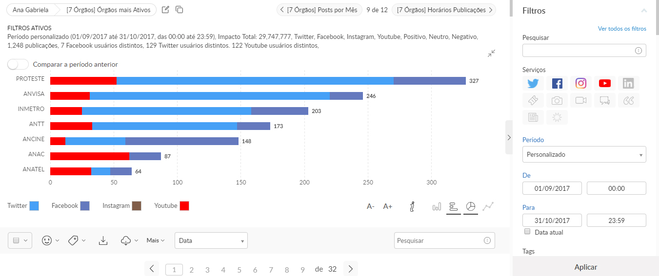This screenshot has height=276, width=659.
Task: Click the Twitter service filter icon
Action: click(533, 83)
